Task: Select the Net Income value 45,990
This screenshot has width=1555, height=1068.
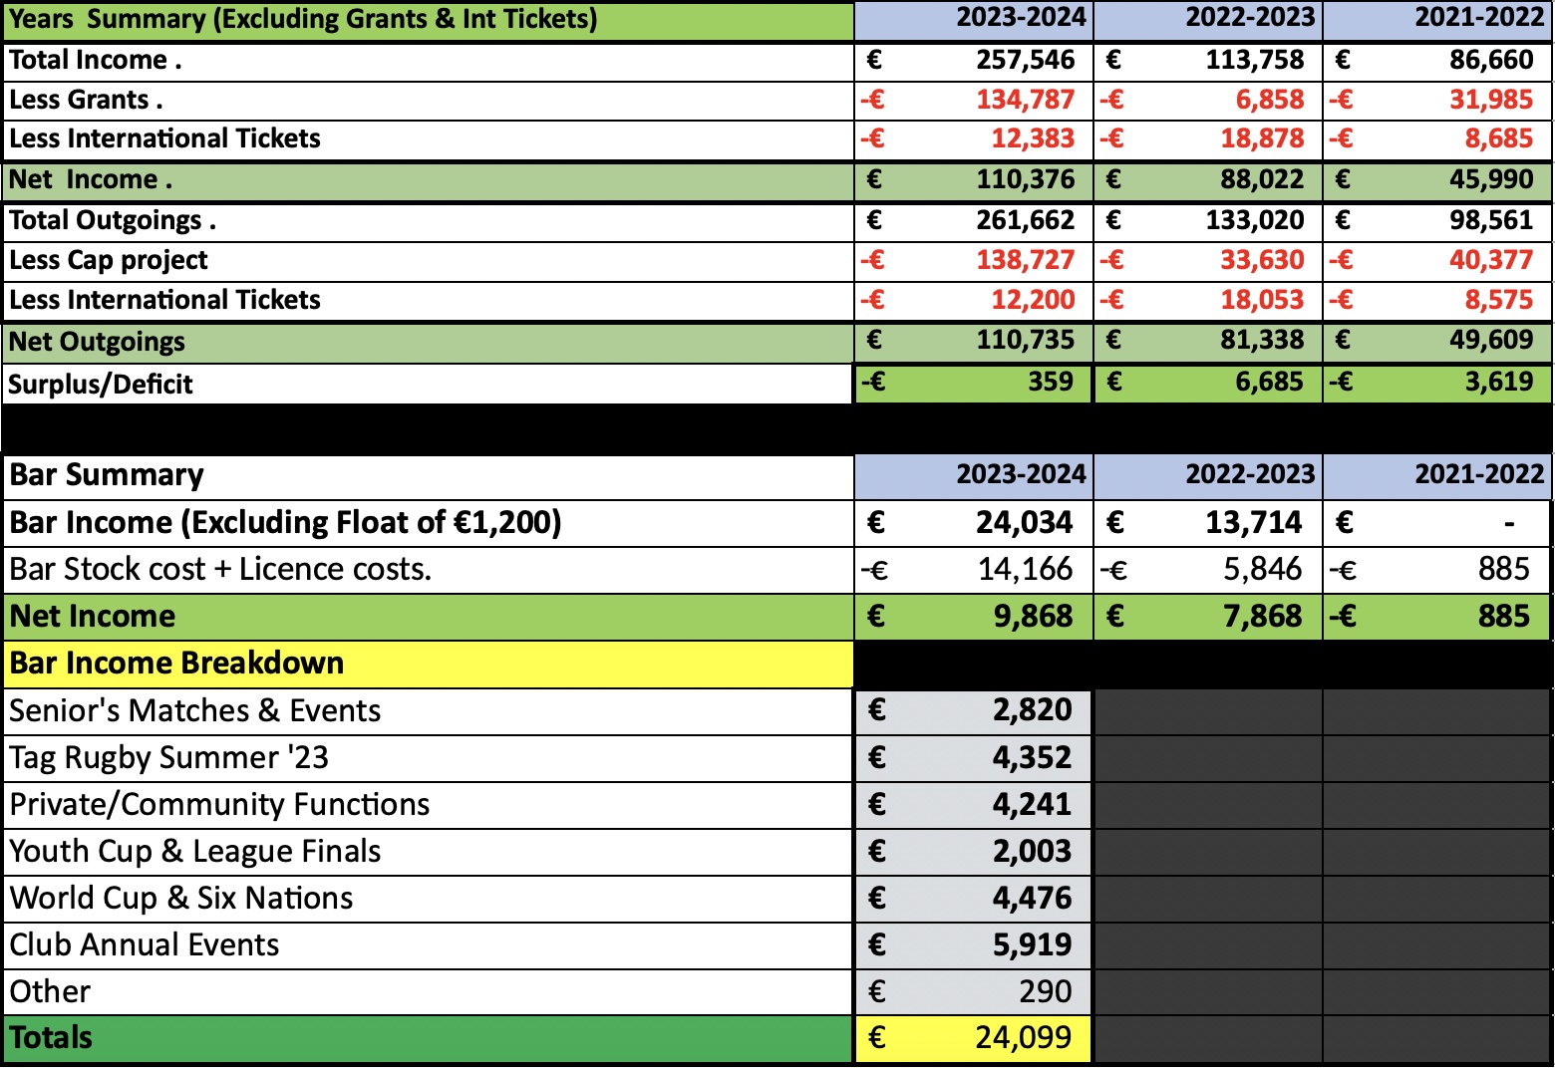Action: tap(1491, 179)
